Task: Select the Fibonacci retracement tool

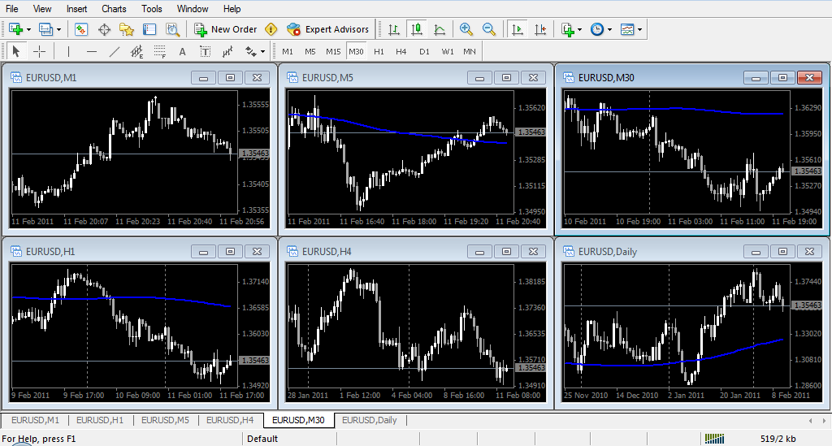Action: click(x=159, y=51)
